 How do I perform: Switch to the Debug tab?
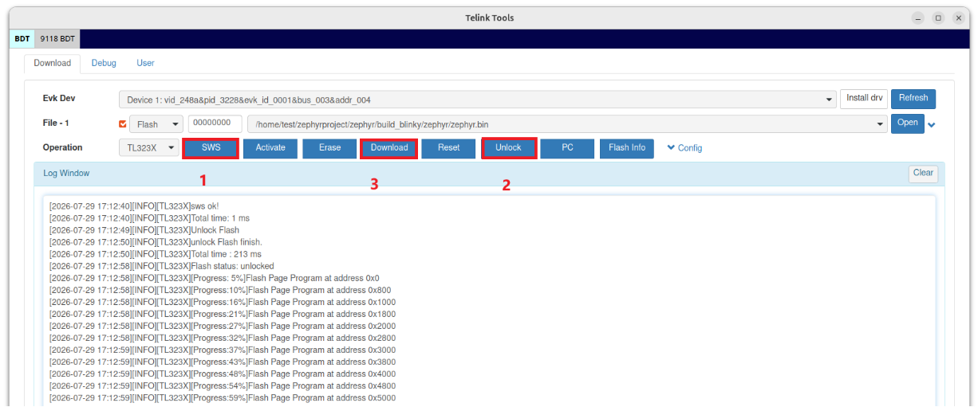(104, 63)
